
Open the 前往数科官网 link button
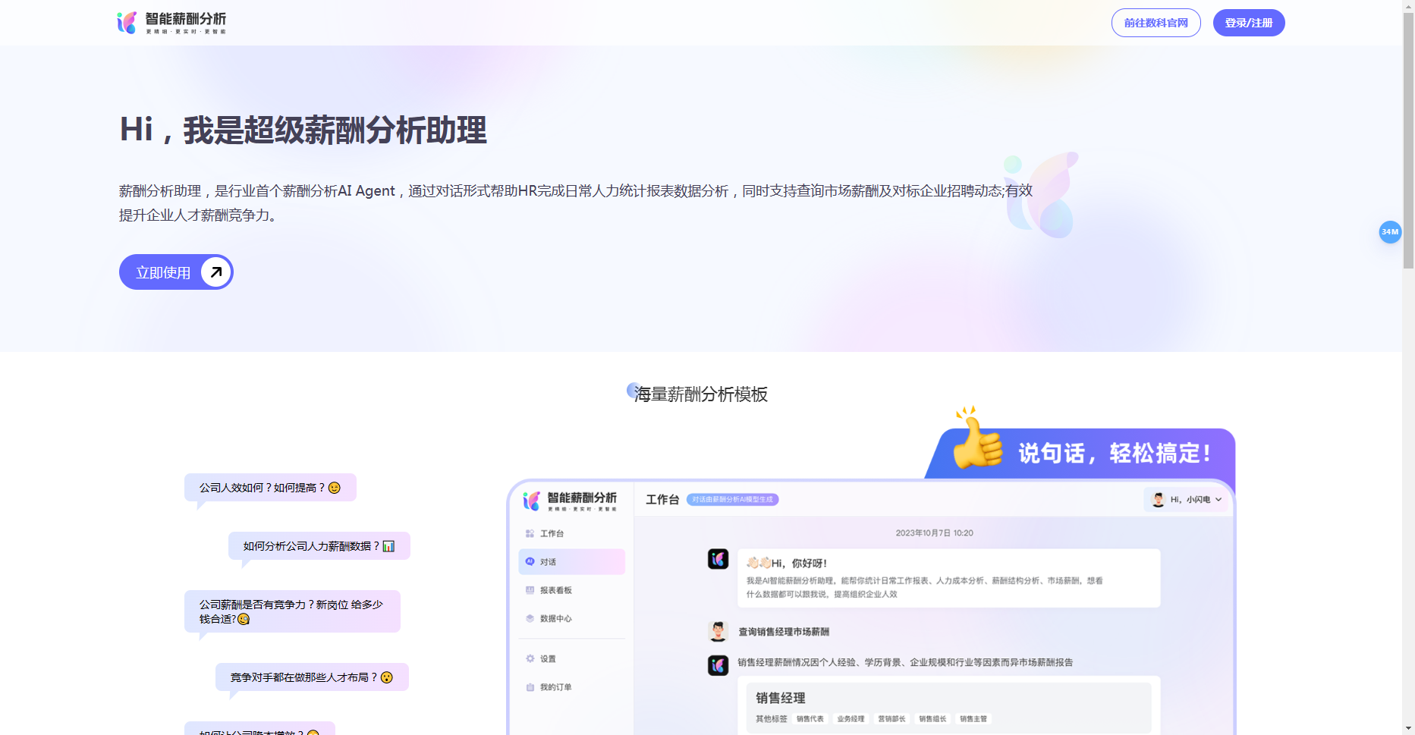point(1156,23)
